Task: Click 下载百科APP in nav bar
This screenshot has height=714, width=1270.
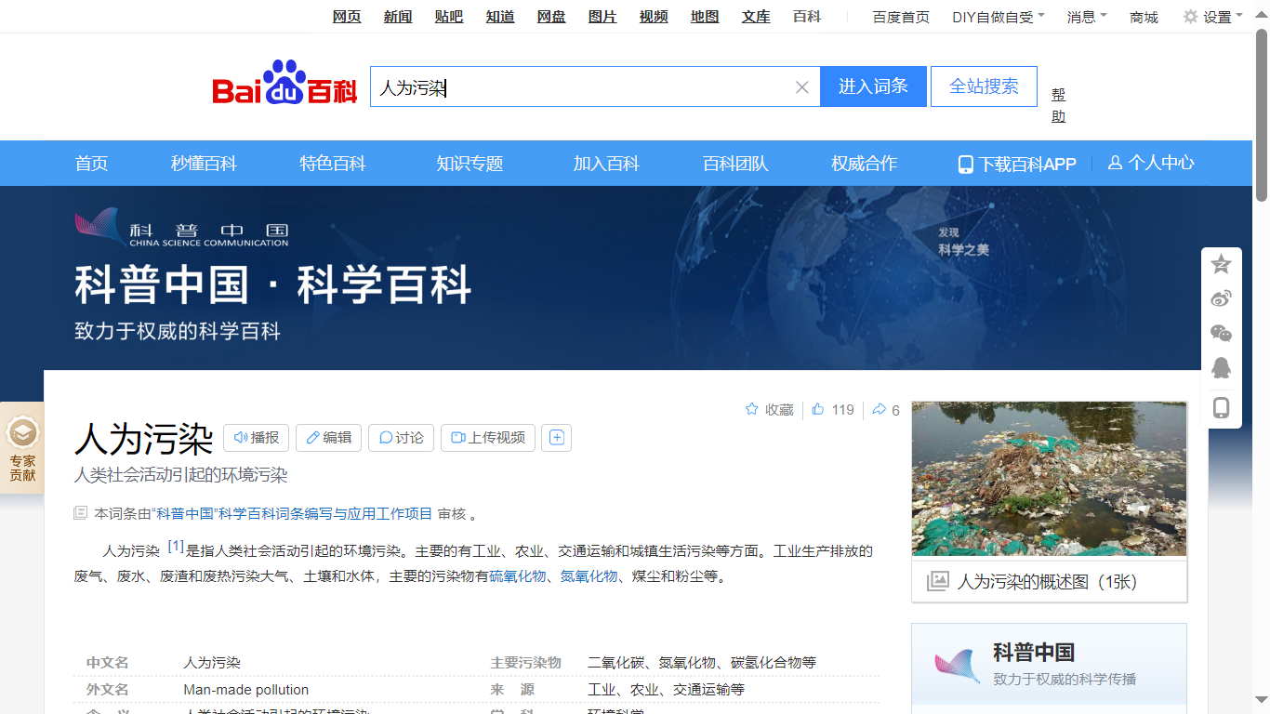Action: [x=1017, y=165]
